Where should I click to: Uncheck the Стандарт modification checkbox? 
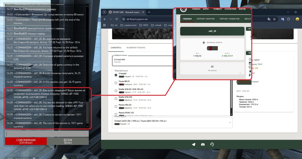[x=116, y=75]
